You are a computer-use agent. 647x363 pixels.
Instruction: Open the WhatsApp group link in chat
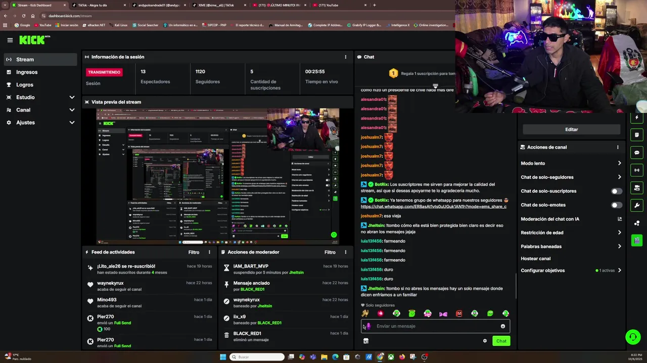(x=433, y=207)
